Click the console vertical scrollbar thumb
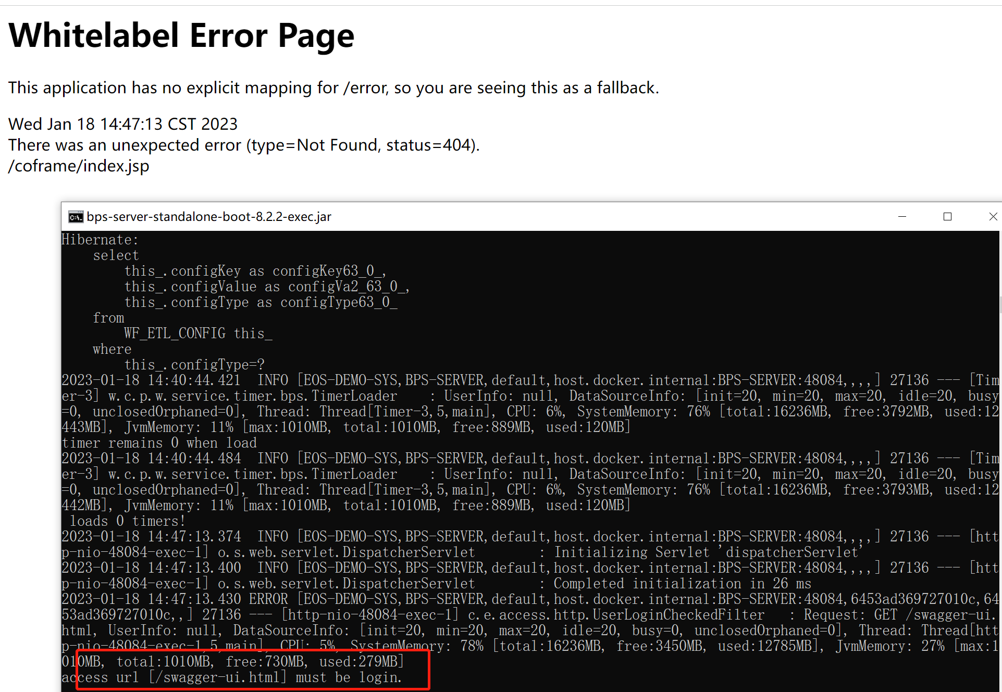Viewport: 1002px width, 692px height. pyautogui.click(x=1000, y=305)
